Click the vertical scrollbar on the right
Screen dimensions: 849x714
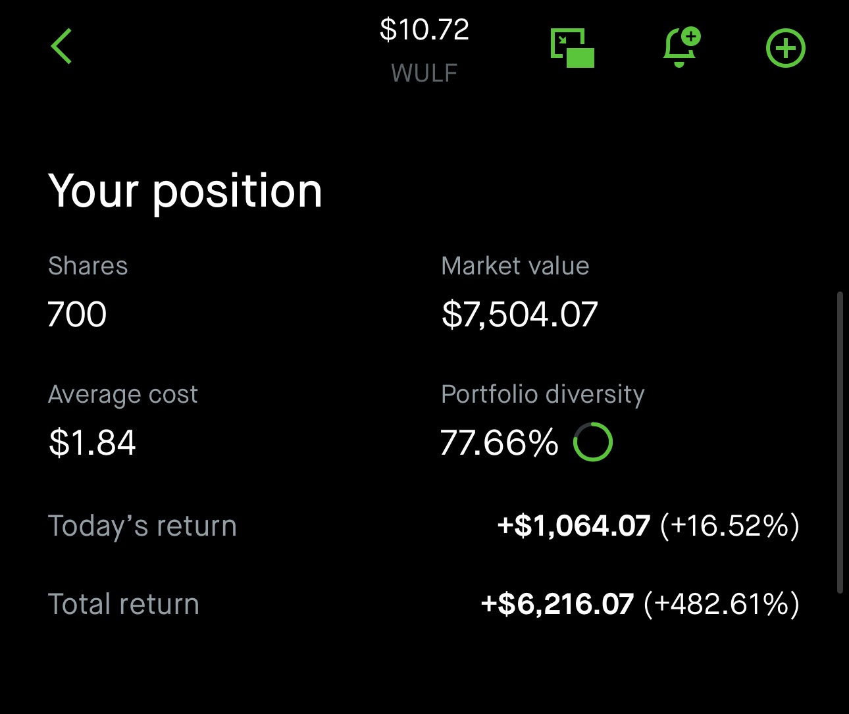click(x=840, y=442)
